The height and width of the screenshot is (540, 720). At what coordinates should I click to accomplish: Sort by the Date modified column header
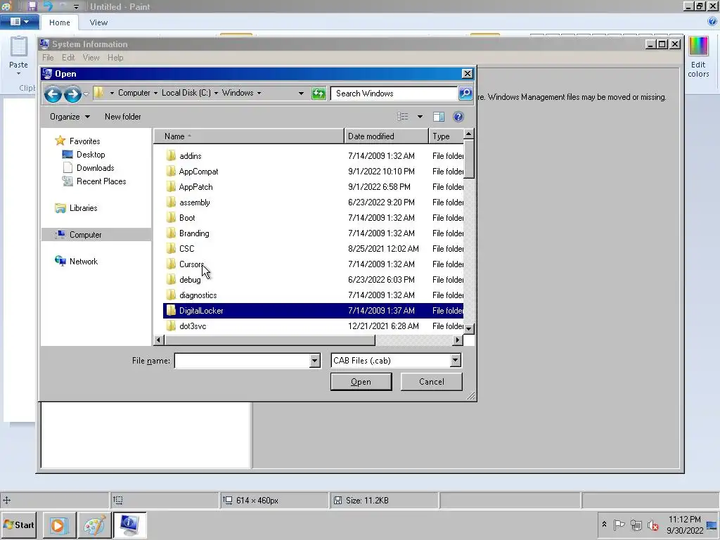[386, 136]
